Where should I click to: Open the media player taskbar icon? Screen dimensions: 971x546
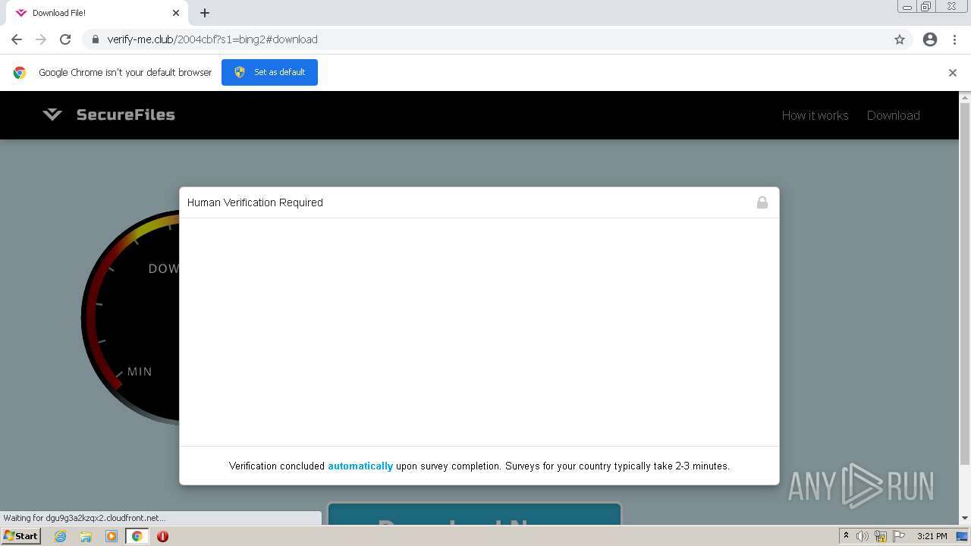tap(112, 536)
